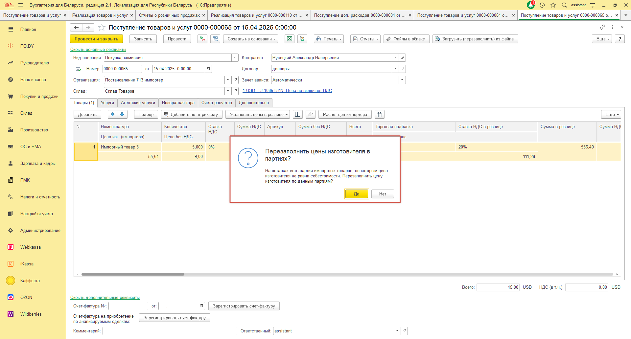Click the Комментарий input field

point(170,331)
